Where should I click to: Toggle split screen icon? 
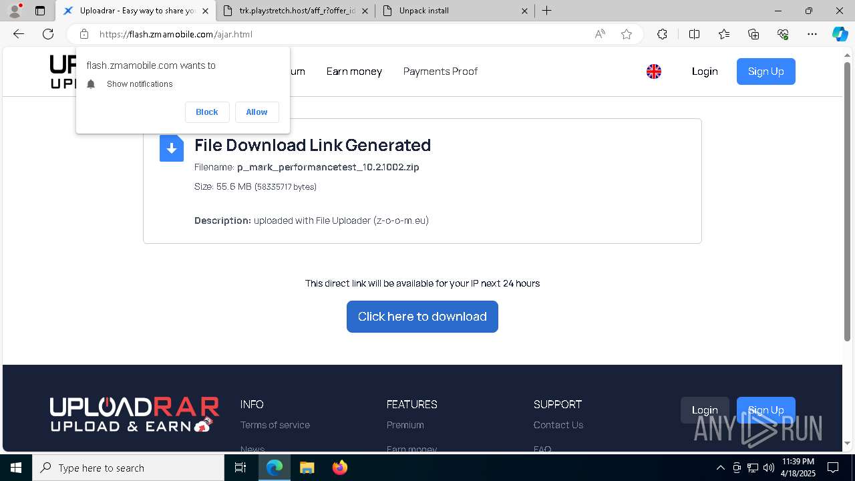pyautogui.click(x=694, y=34)
